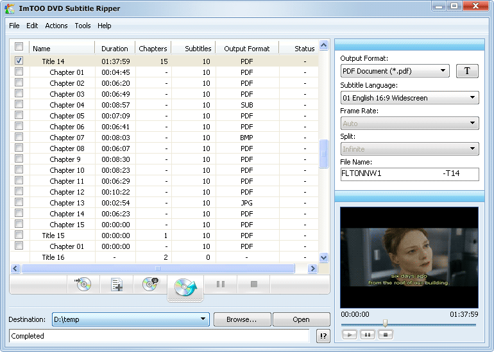Pause the preview video
The height and width of the screenshot is (352, 494).
(368, 335)
